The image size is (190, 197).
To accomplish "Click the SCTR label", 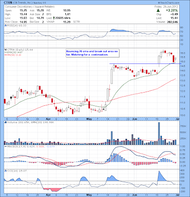I will [x=76, y=22].
